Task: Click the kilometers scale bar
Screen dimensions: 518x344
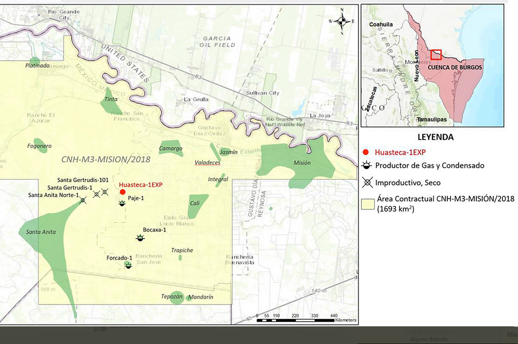Action: (x=296, y=320)
